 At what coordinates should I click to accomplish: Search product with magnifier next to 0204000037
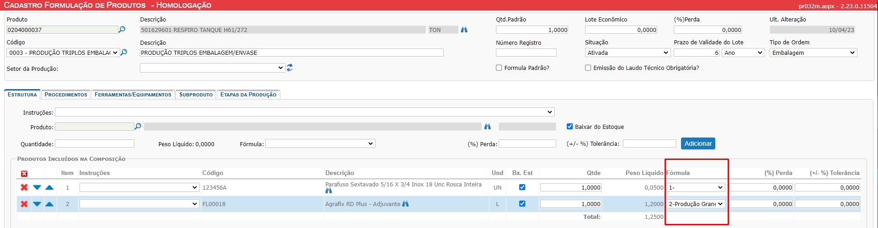[122, 30]
